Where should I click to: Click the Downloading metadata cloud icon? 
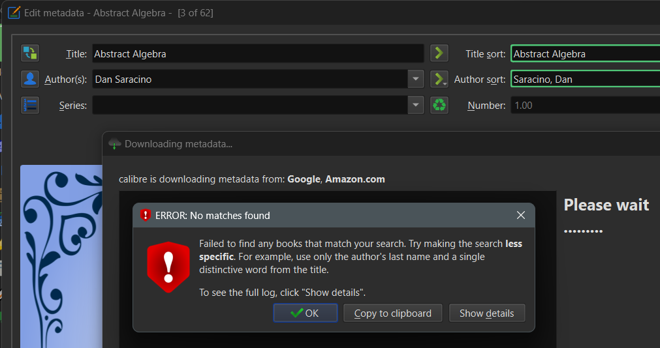coord(115,144)
